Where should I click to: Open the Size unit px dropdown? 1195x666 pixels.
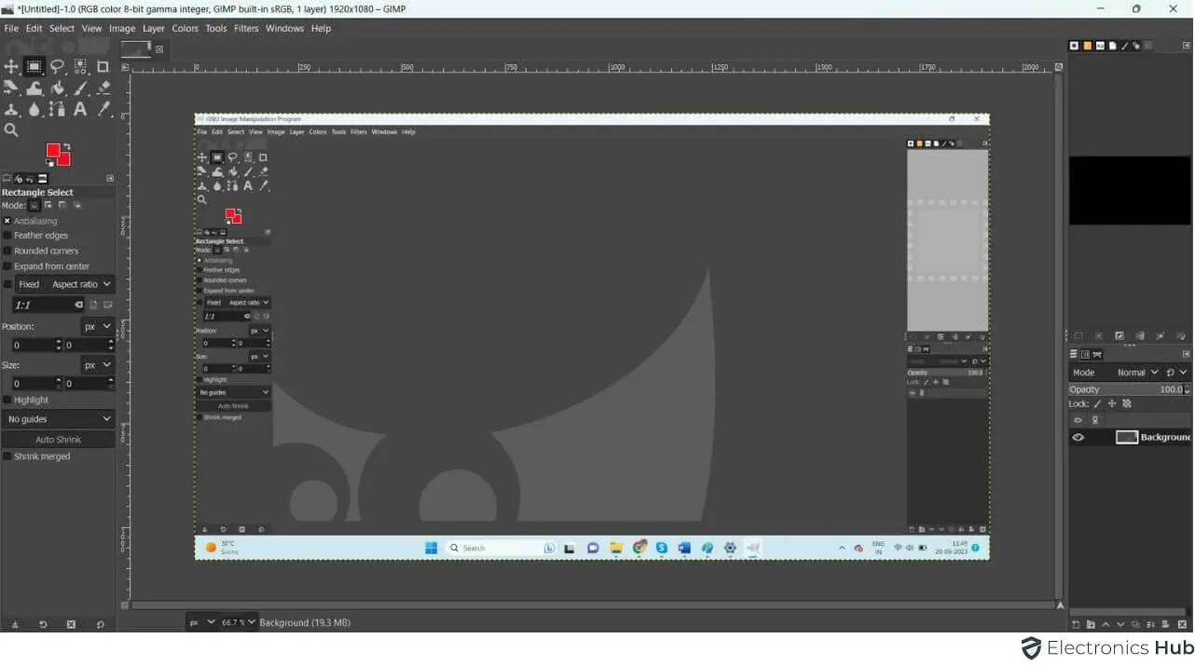(97, 365)
